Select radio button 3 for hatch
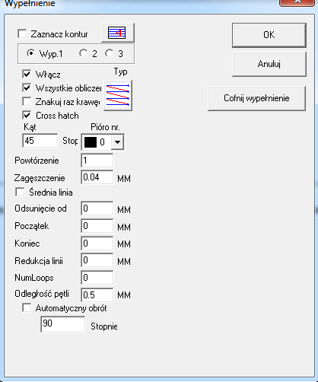The width and height of the screenshot is (318, 382). pos(110,53)
